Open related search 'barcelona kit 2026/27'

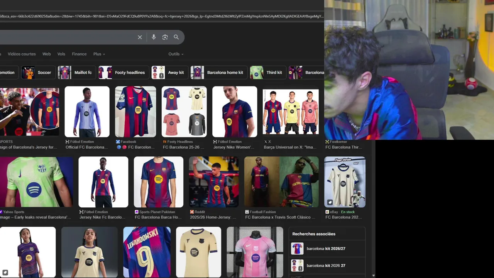click(327, 249)
